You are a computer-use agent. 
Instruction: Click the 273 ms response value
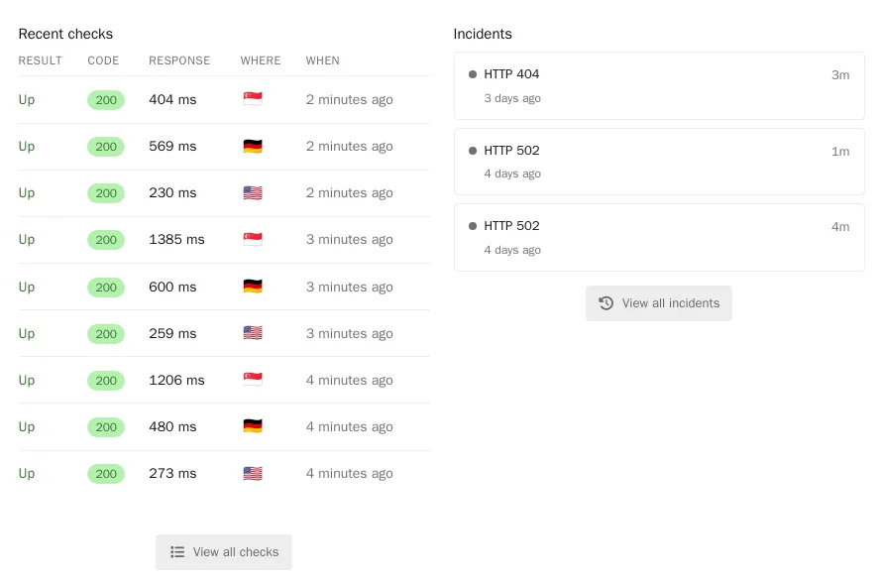click(172, 474)
